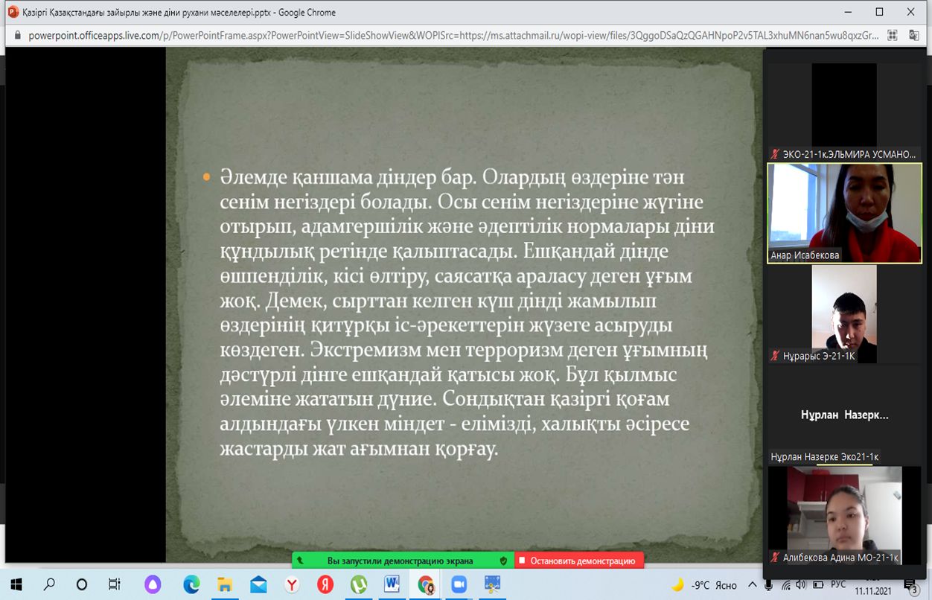Select Анар Исабекова's video tile

point(844,213)
